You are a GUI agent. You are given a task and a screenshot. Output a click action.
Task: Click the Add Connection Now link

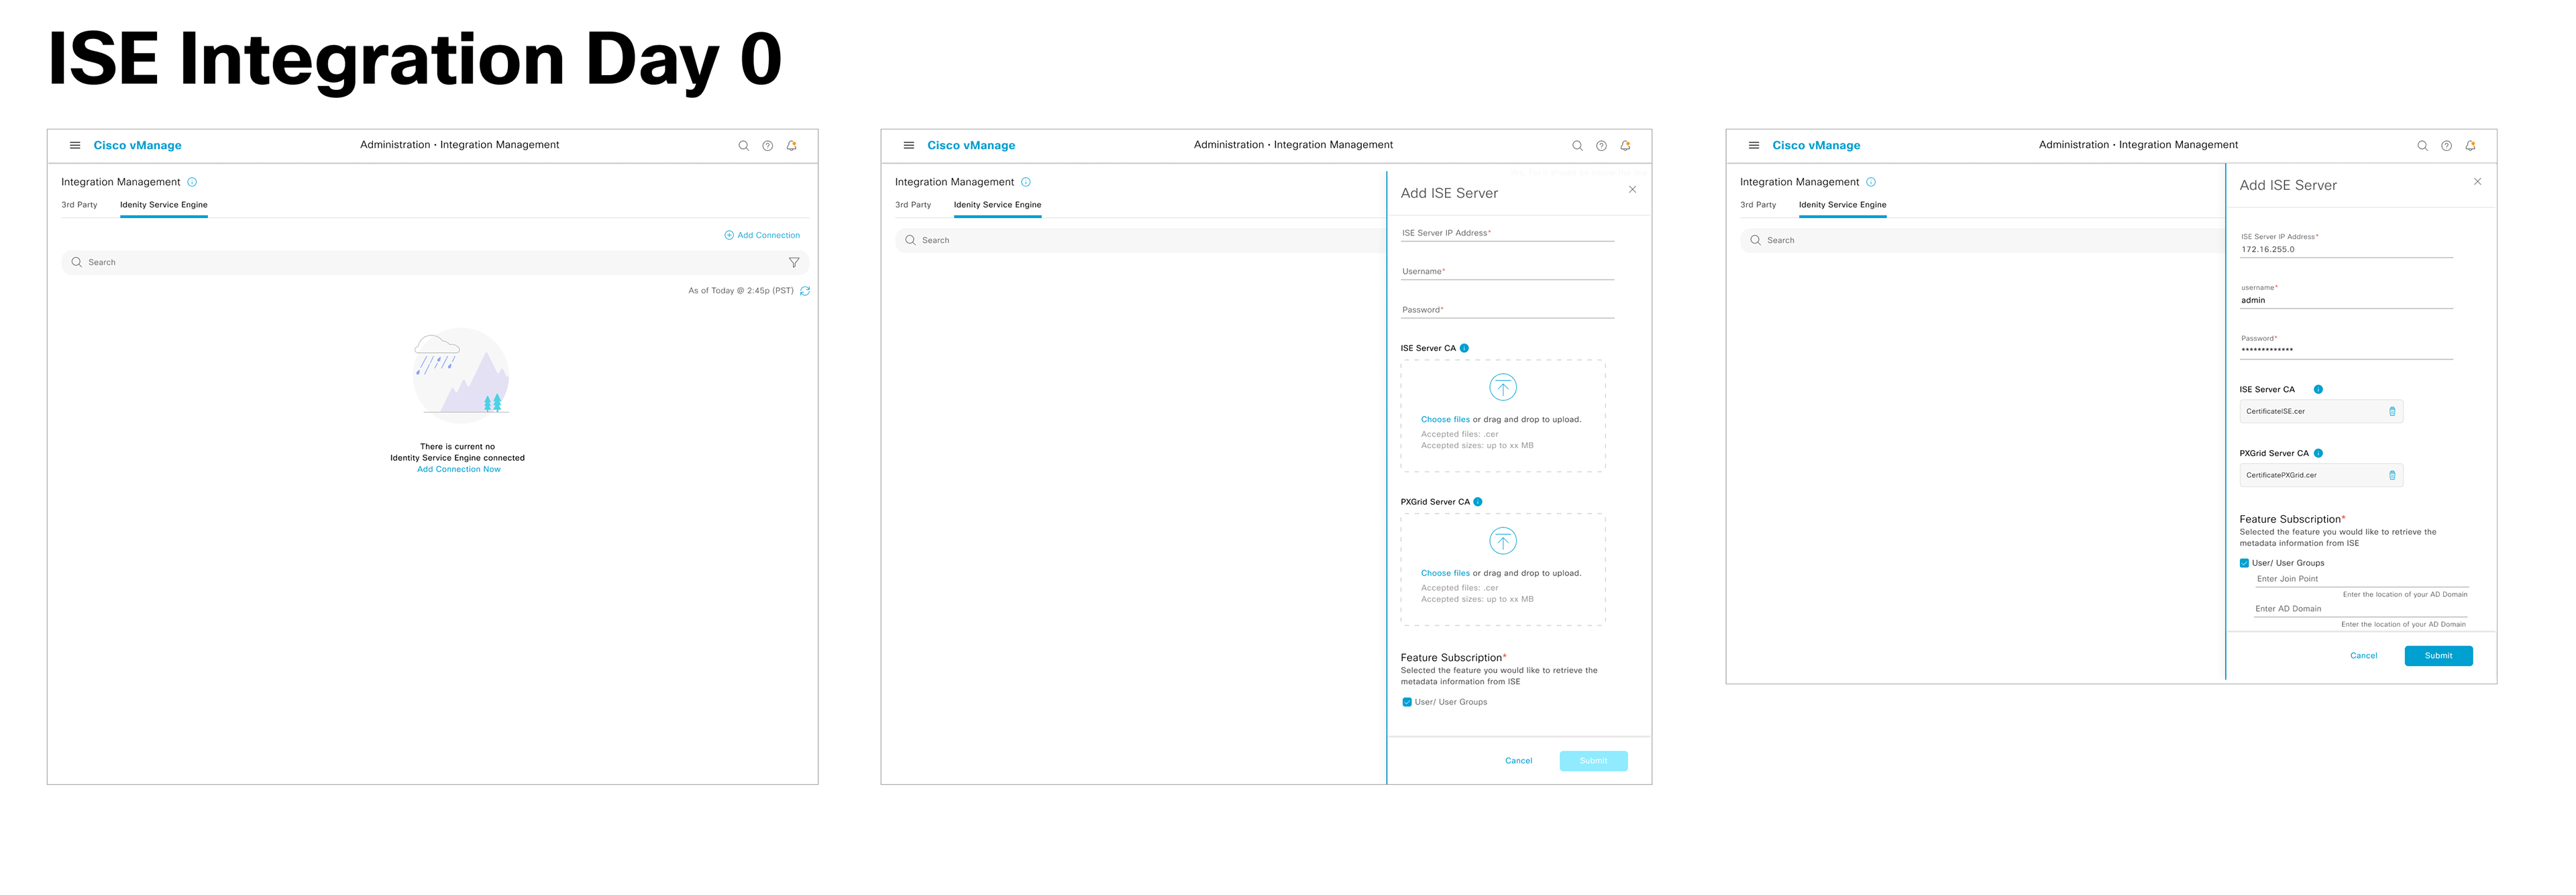tap(459, 470)
